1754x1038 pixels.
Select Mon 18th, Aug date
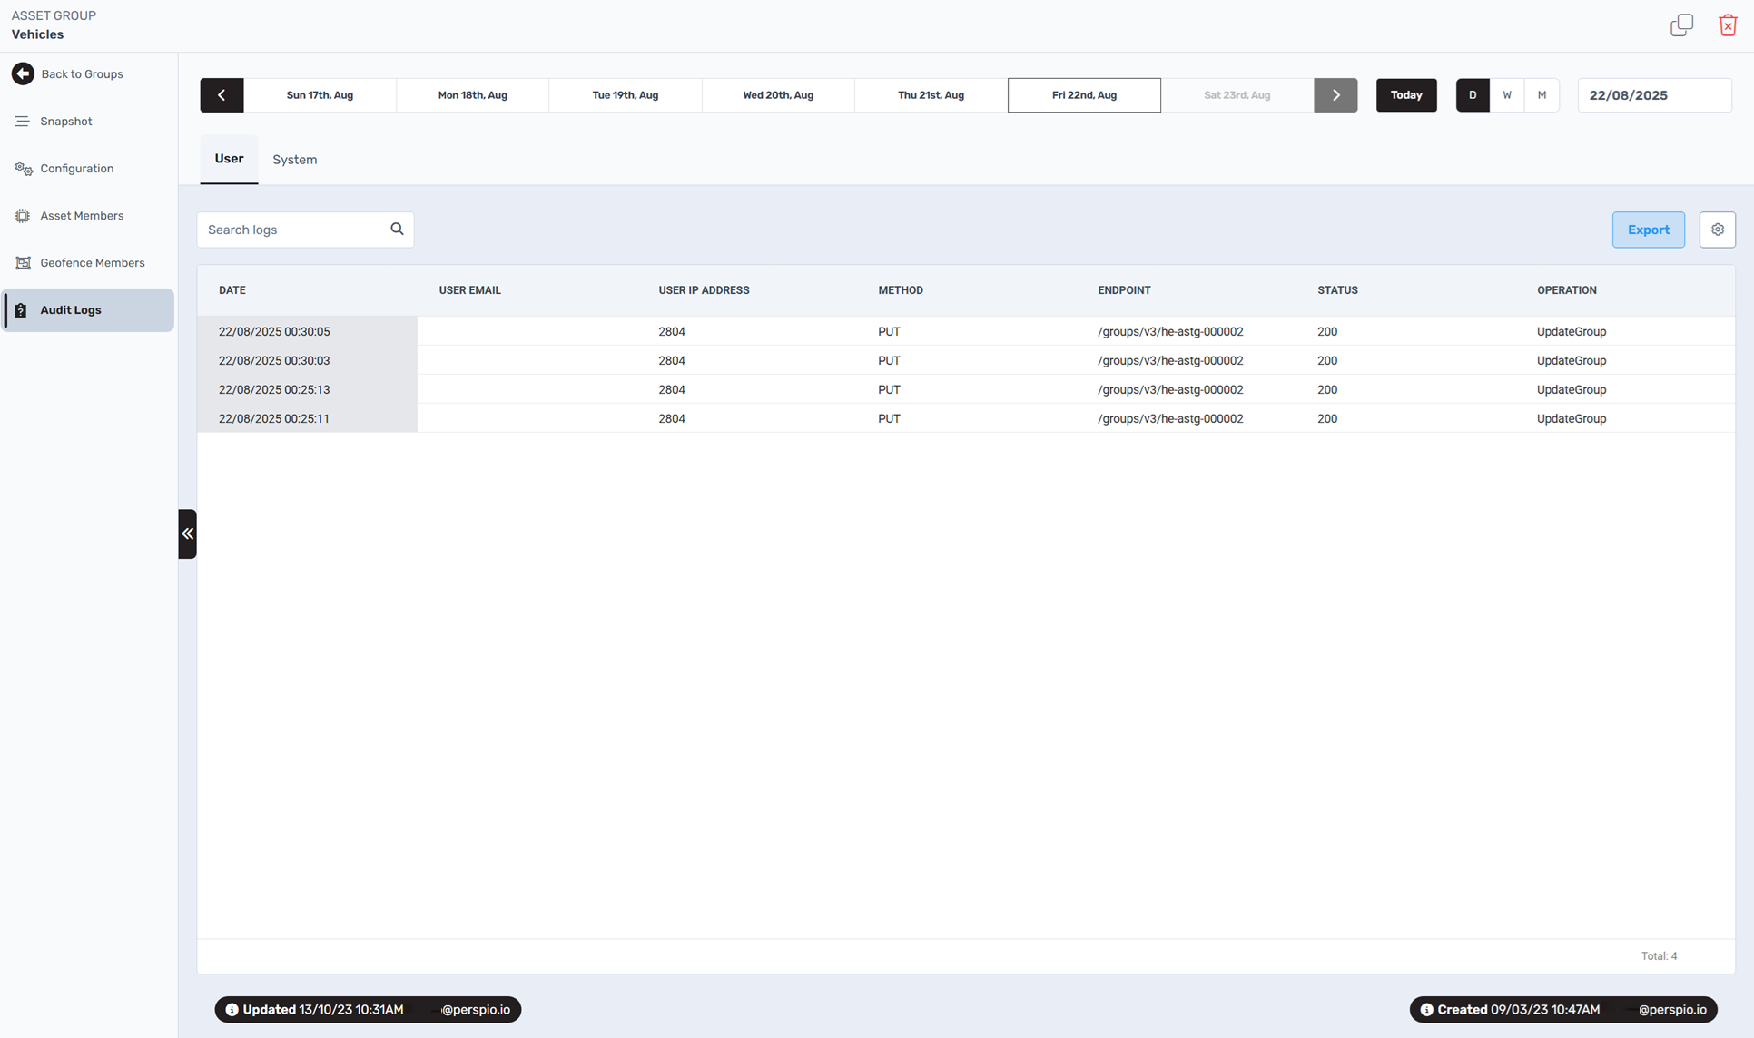pyautogui.click(x=472, y=94)
